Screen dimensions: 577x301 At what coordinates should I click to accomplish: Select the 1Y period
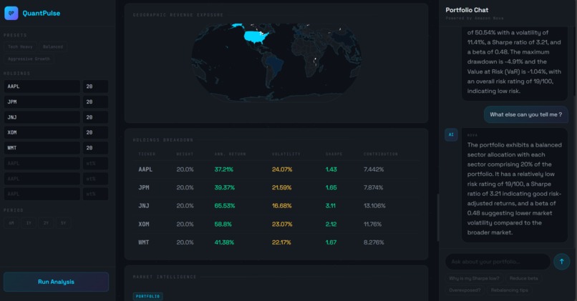point(29,223)
